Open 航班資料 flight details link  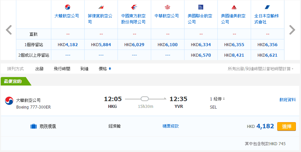(287, 100)
